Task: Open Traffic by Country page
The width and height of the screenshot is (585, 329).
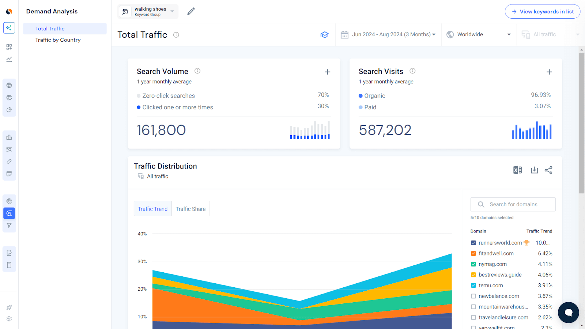Action: (x=57, y=40)
